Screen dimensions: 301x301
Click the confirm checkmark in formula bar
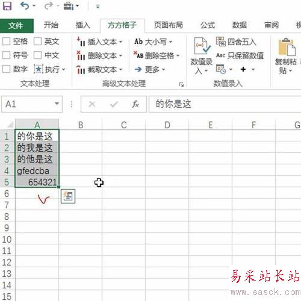[114, 104]
